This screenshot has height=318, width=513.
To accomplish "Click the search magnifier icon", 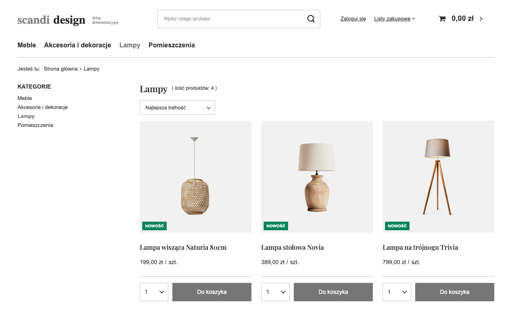I will coord(311,19).
